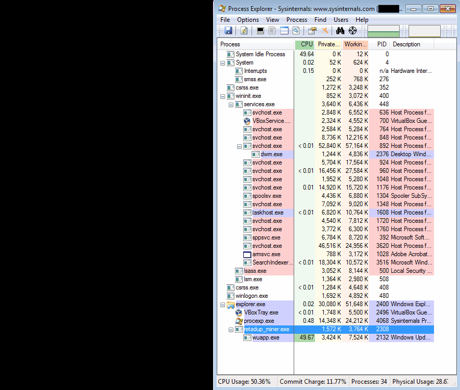The width and height of the screenshot is (460, 390).
Task: Collapse the retadup_miner.exe tree node
Action: 231,330
